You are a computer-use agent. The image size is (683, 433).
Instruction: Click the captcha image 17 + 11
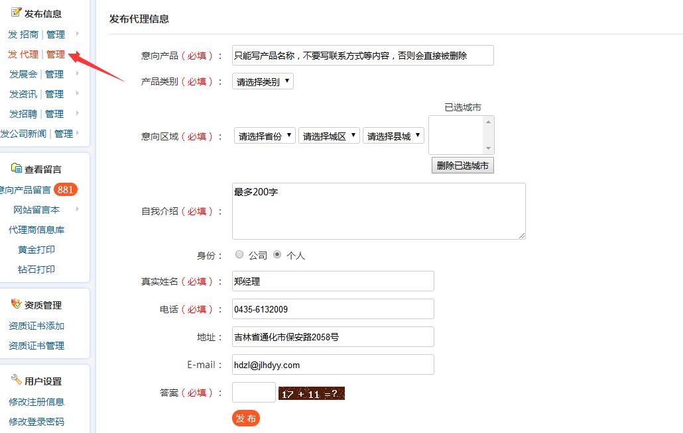tap(311, 394)
